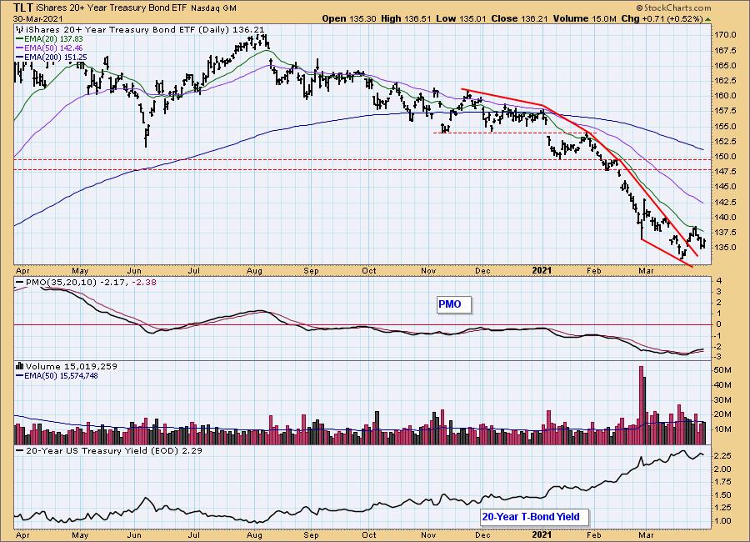This screenshot has height=542, width=750.
Task: Click the blue PMO annotation box
Action: click(454, 304)
